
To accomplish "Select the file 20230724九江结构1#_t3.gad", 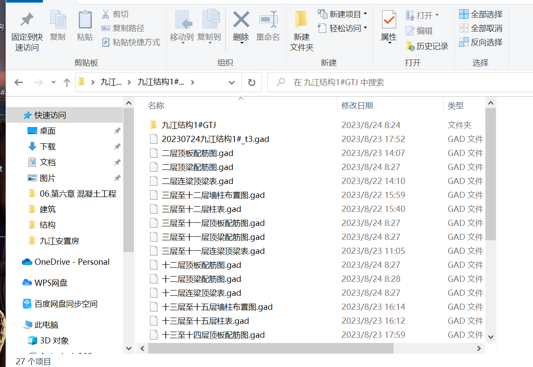I will coord(316,139).
